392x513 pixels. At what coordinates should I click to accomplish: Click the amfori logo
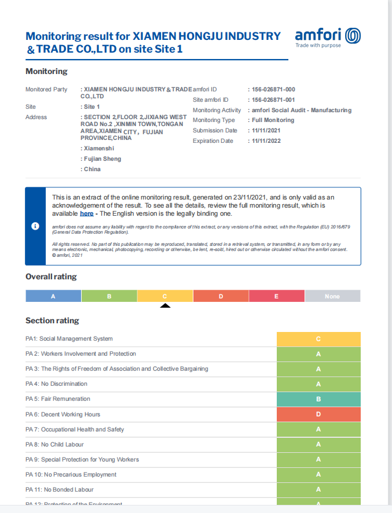click(328, 38)
